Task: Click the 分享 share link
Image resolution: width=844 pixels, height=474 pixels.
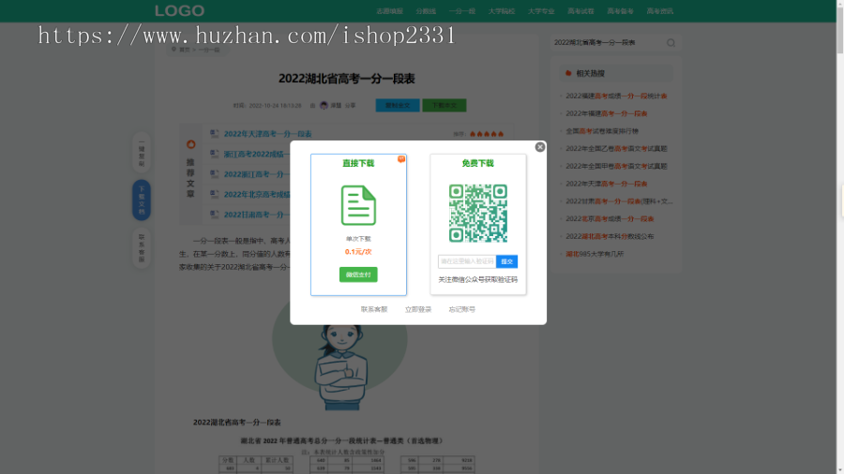Action: (351, 105)
